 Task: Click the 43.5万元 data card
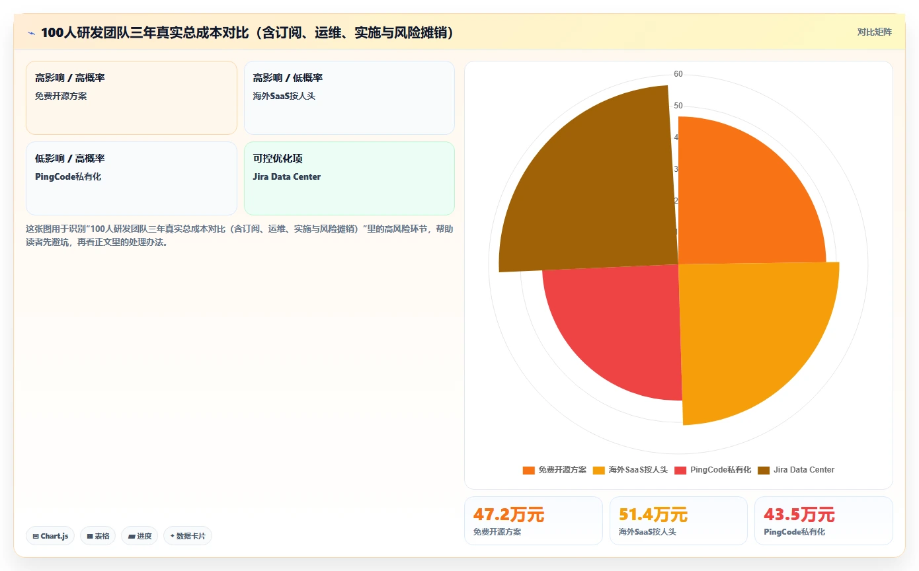tap(824, 521)
